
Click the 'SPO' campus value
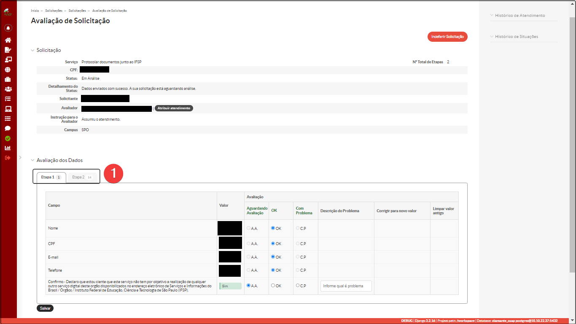click(x=85, y=130)
